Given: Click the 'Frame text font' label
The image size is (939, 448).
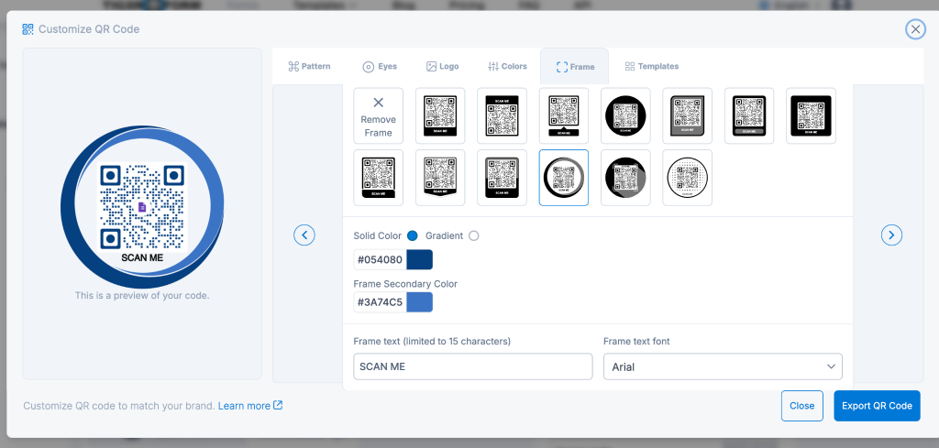Looking at the screenshot, I should pos(636,342).
